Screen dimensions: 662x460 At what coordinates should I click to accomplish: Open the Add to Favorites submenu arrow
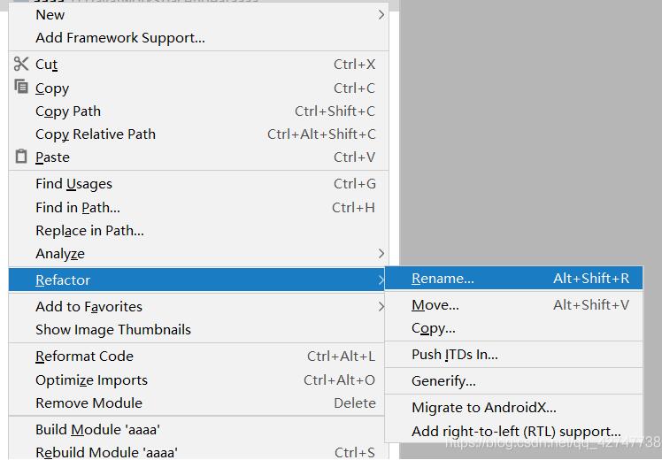click(381, 306)
